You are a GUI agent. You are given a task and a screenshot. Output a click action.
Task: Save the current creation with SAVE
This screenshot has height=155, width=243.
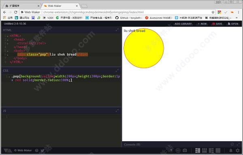pyautogui.click(x=217, y=24)
